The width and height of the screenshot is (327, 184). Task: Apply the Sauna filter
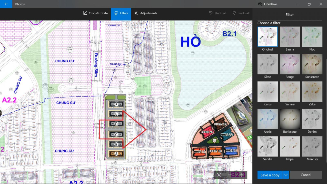pyautogui.click(x=290, y=37)
